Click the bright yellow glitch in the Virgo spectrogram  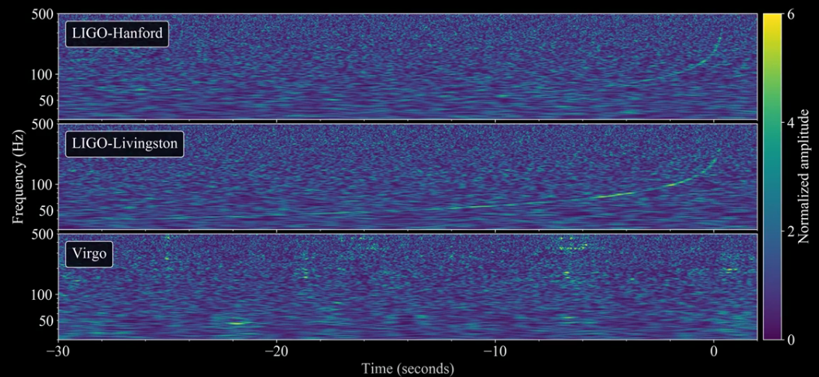238,323
